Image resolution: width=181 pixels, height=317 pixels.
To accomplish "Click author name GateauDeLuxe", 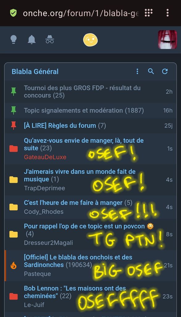I will coord(45,157).
